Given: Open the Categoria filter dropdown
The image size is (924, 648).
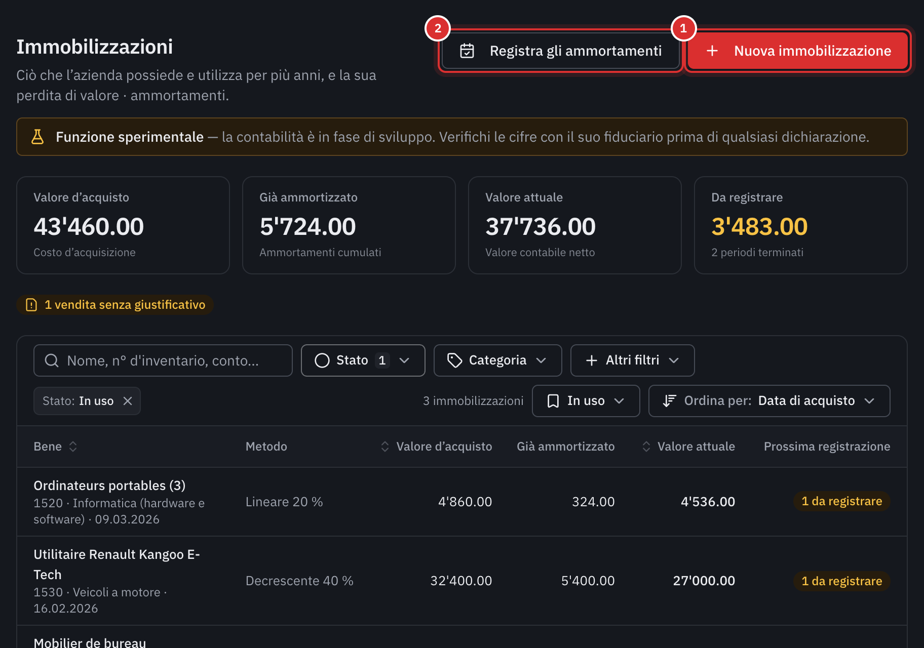Looking at the screenshot, I should 498,360.
